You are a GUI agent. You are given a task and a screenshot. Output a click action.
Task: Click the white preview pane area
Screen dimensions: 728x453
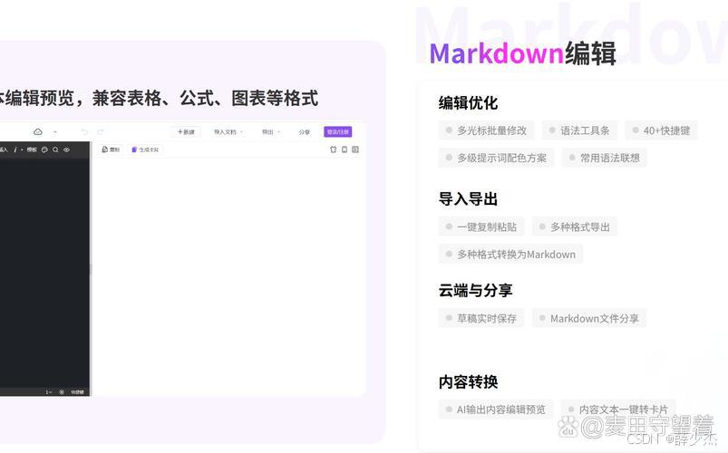pos(228,276)
